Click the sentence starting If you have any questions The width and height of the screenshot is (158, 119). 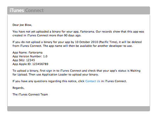click(69, 81)
